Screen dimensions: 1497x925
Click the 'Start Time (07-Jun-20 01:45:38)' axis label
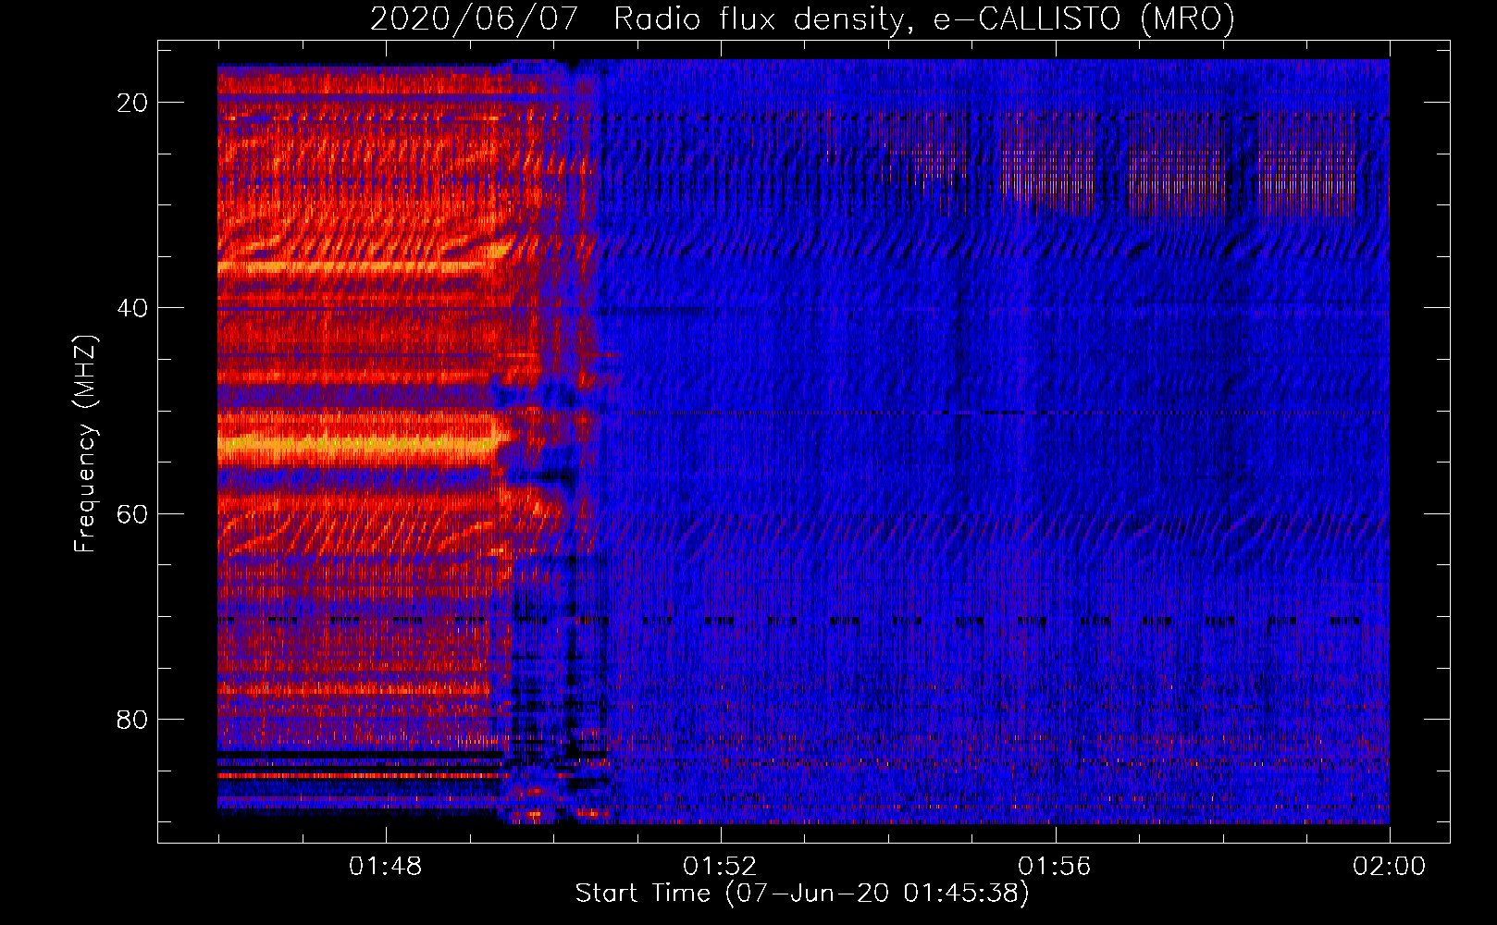click(802, 894)
